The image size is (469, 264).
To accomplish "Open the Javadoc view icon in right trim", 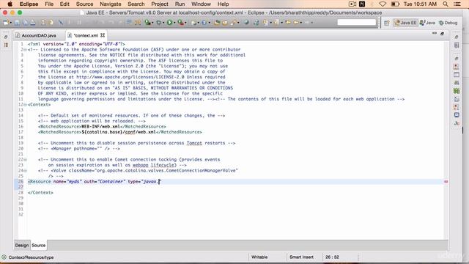I will pyautogui.click(x=457, y=123).
